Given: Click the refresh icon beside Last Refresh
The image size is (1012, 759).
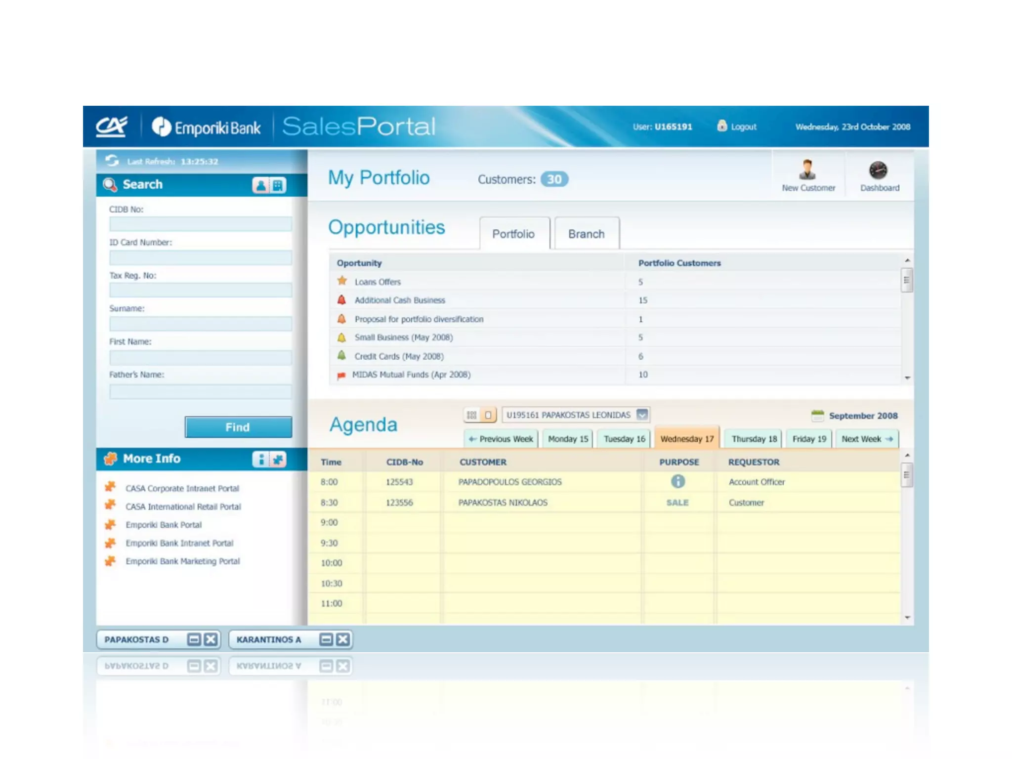Looking at the screenshot, I should [x=112, y=161].
